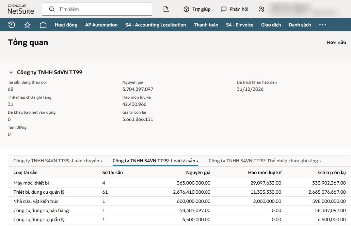This screenshot has height=228, width=351.
Task: Open the Hoạt động menu
Action: [66, 25]
